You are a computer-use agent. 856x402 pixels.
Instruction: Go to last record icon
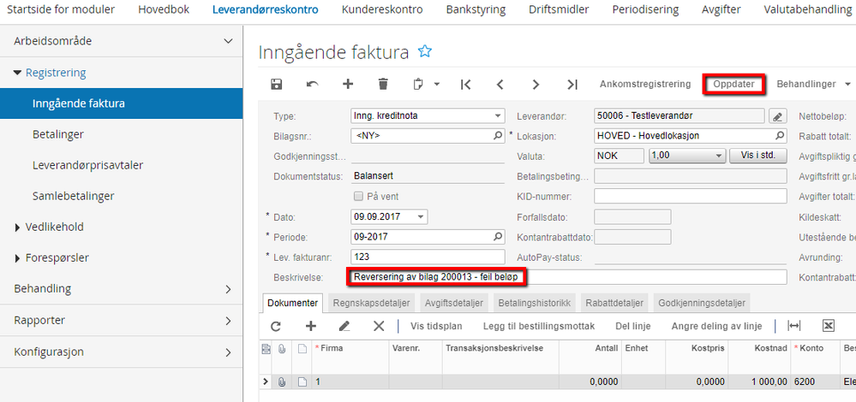point(572,85)
